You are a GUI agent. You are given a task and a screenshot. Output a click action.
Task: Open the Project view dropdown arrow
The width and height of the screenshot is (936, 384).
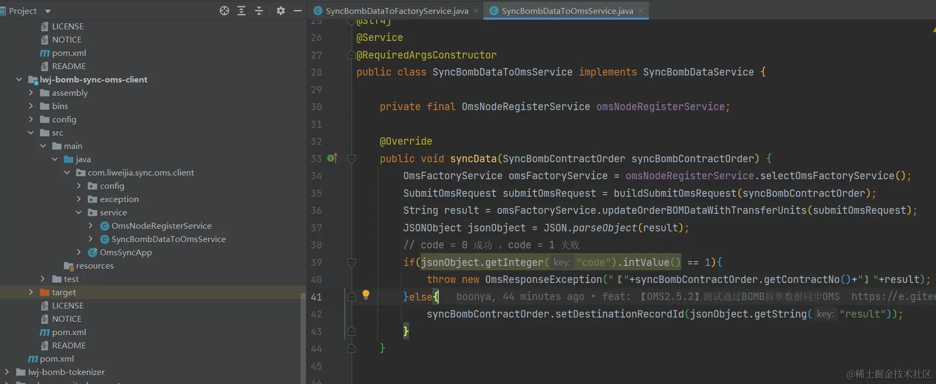coord(48,11)
